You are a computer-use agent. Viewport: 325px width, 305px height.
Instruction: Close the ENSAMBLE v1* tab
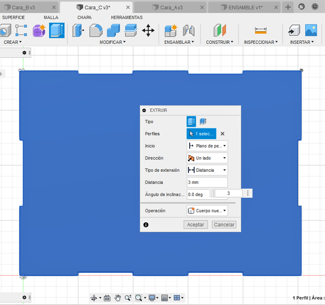pos(276,7)
